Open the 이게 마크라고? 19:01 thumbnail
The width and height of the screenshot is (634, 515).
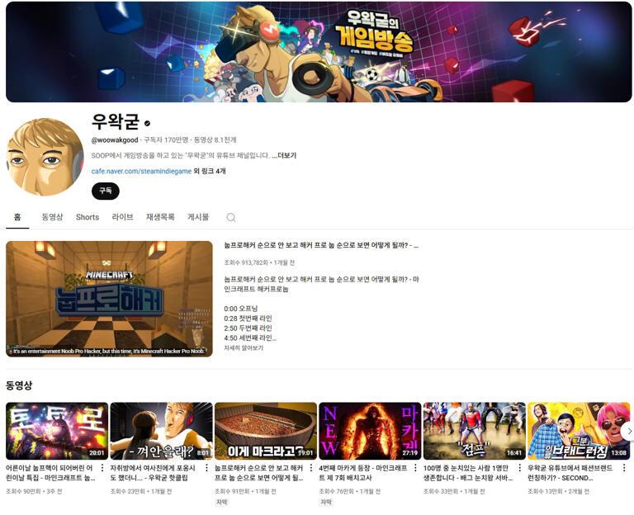(x=266, y=431)
